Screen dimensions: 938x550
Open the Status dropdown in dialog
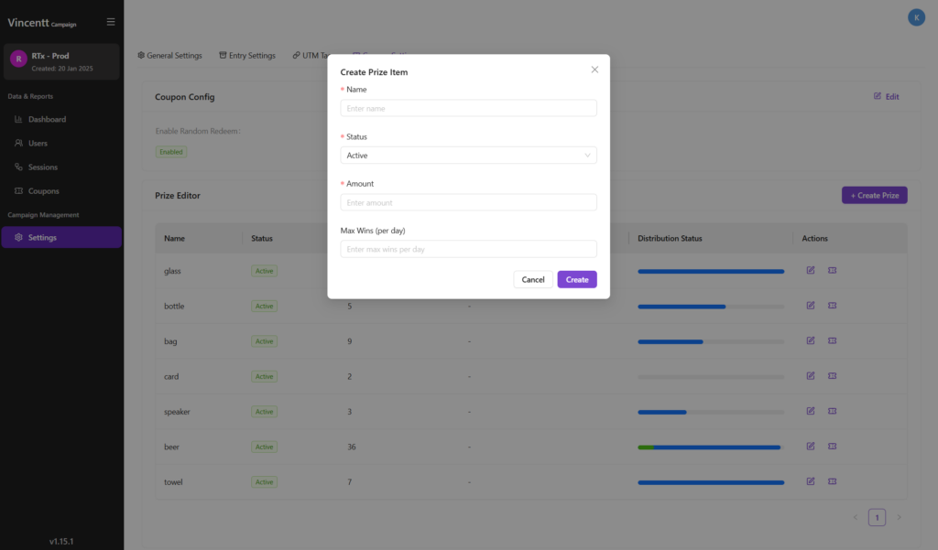point(468,156)
